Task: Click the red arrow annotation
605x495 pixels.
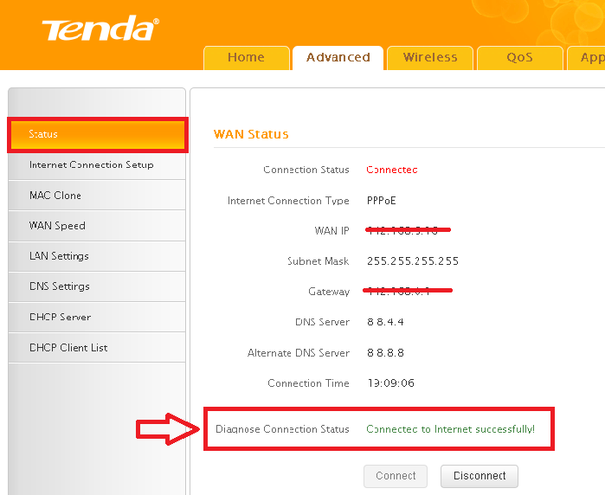Action: click(x=168, y=429)
